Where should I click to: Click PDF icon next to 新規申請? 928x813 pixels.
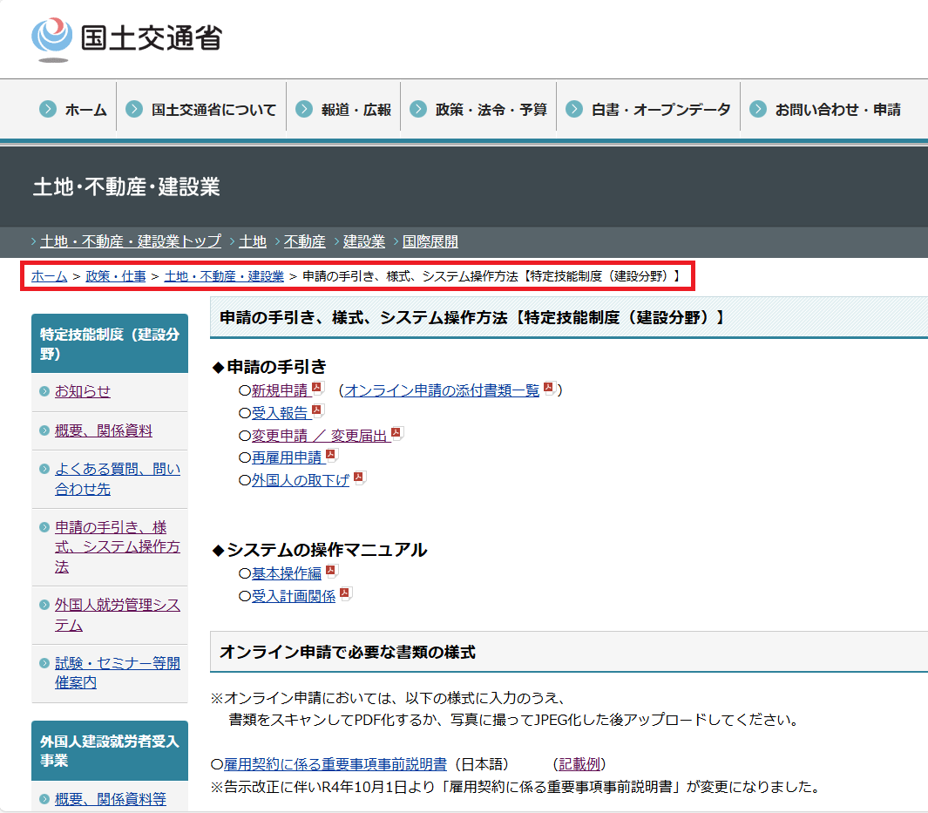click(x=317, y=389)
